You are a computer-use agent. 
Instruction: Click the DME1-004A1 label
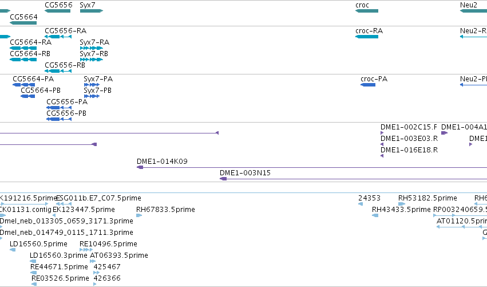464,127
